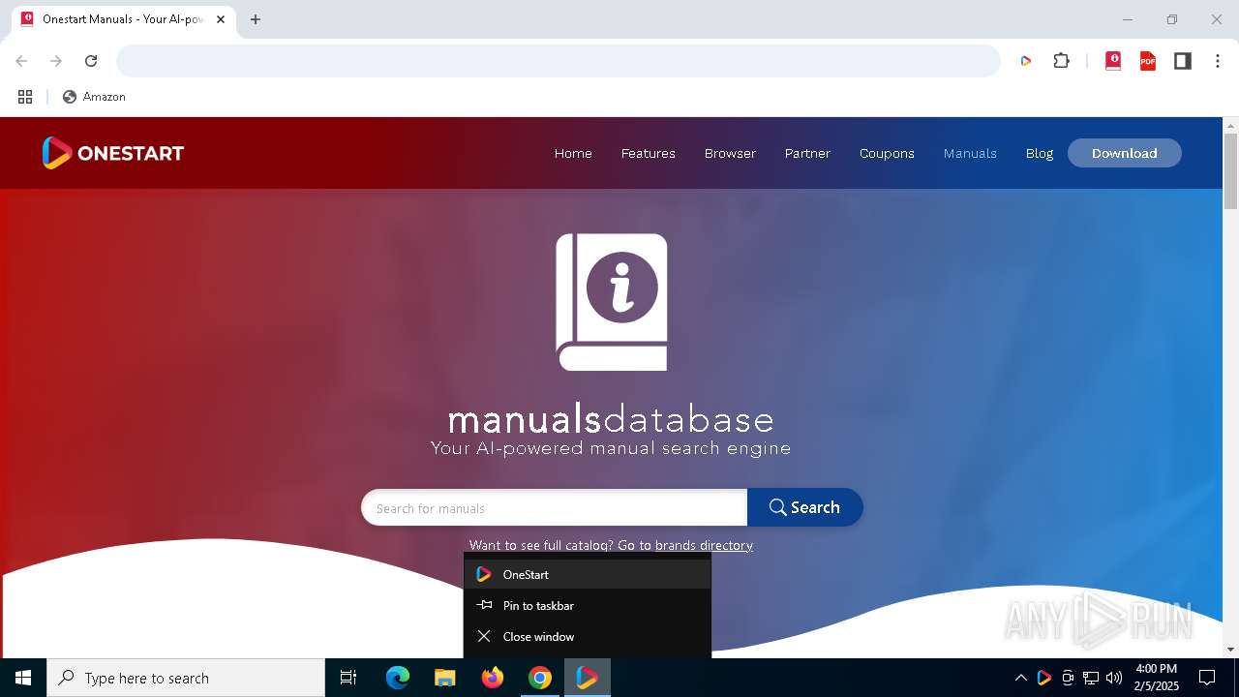Open a new browser tab
Viewport: 1239px width, 697px height.
pos(256,19)
